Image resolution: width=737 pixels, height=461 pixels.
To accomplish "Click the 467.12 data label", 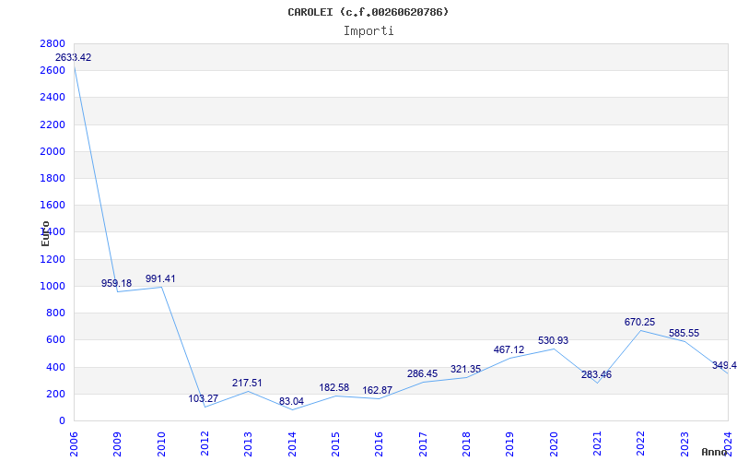I will tap(509, 350).
